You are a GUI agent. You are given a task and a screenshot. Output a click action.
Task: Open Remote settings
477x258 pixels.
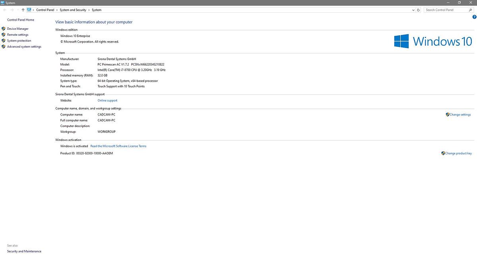17,35
